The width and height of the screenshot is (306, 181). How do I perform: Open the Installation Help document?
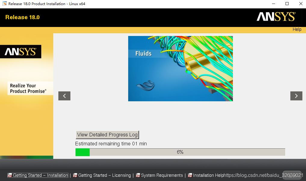(x=208, y=175)
